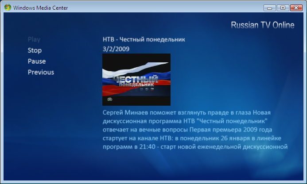Screen dimensions: 307x184
Task: Close the Windows Media Center window
Action: click(296, 8)
